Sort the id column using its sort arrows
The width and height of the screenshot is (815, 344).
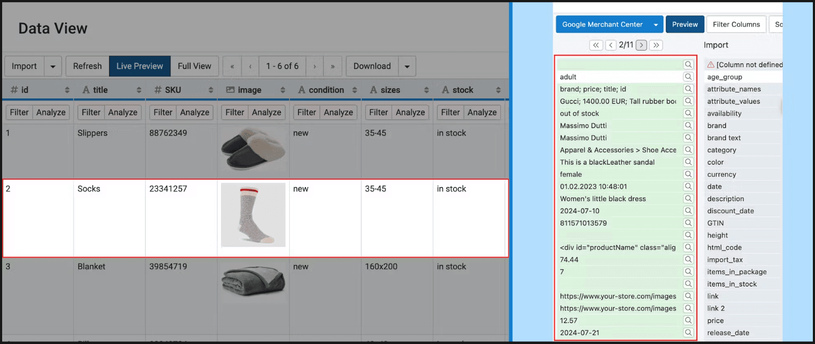pyautogui.click(x=67, y=90)
